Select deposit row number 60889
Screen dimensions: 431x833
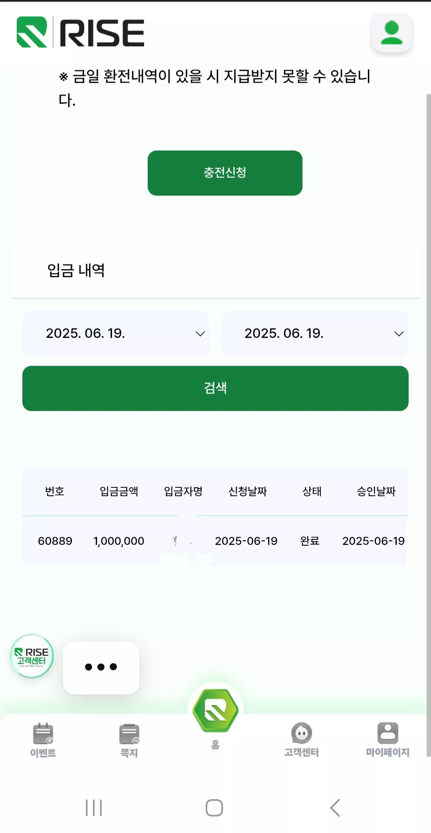click(214, 541)
